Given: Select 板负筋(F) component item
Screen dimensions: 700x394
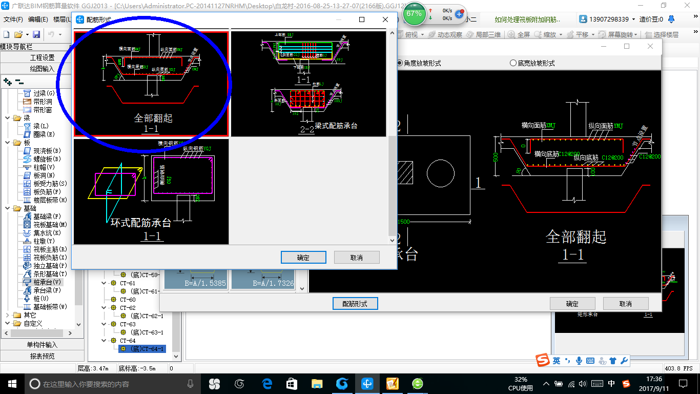Looking at the screenshot, I should pyautogui.click(x=47, y=192).
